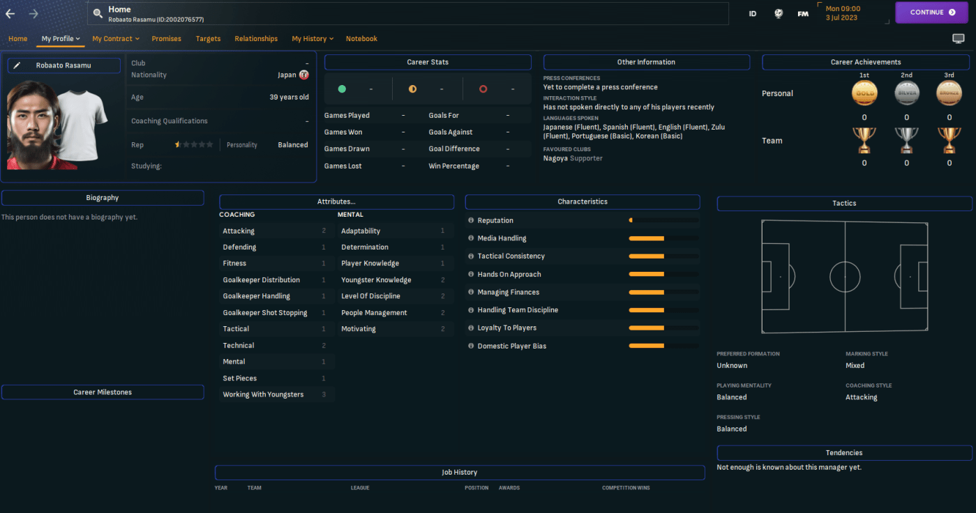This screenshot has width=976, height=513.
Task: Open the Notebook tab
Action: click(x=361, y=39)
